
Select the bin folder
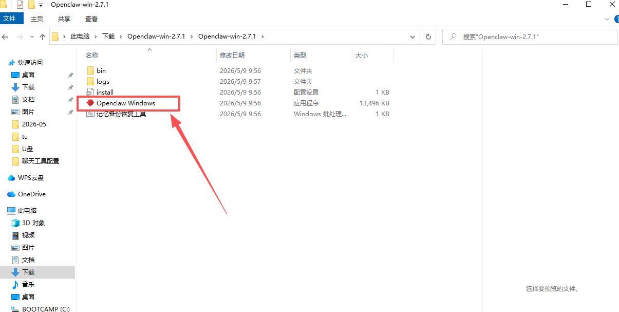click(101, 70)
